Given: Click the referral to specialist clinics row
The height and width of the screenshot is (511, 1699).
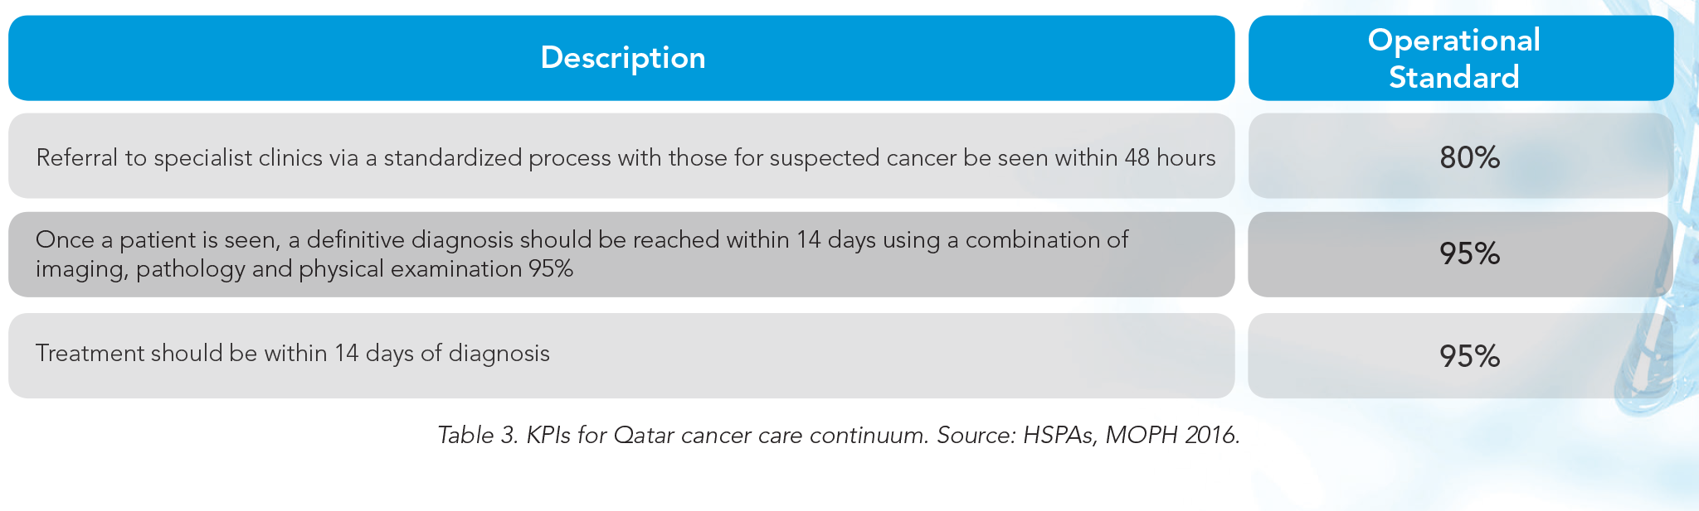Looking at the screenshot, I should click(621, 156).
